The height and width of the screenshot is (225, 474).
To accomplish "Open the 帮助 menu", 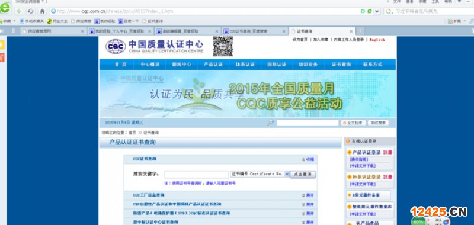I will (449, 2).
